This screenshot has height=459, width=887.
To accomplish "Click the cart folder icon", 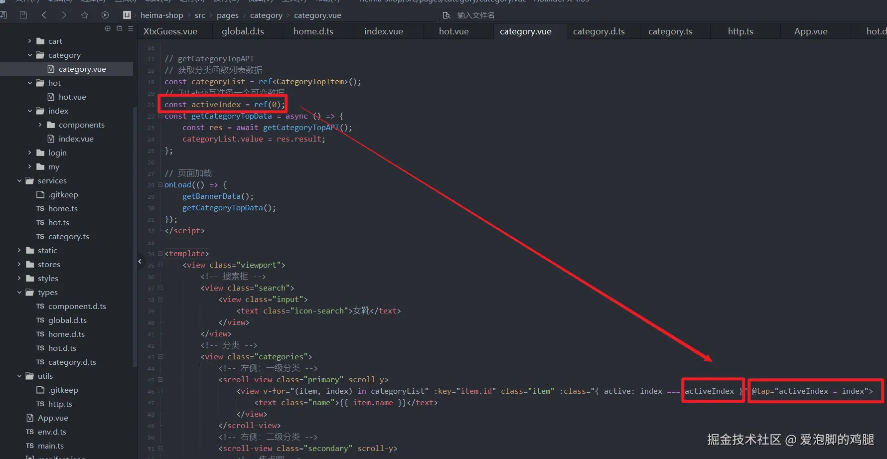I will click(x=40, y=41).
